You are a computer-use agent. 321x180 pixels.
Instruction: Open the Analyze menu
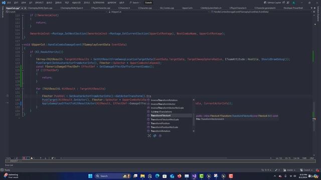coord(76,2)
